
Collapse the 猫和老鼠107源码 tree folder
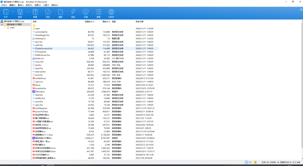2,25
